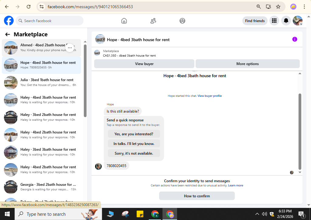Open the Friends icon in top navigation

(153, 21)
